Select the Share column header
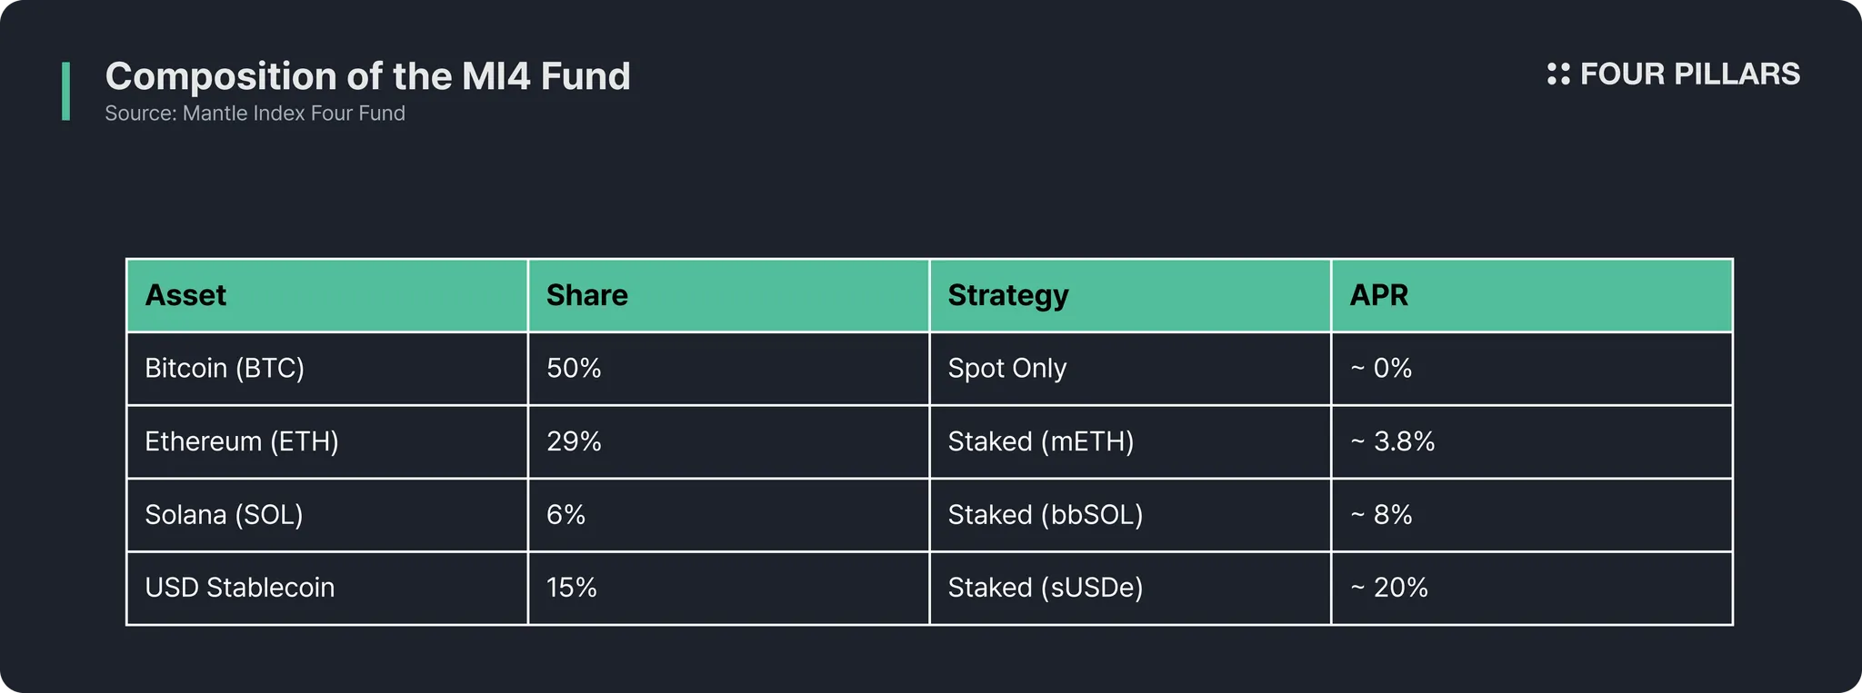The image size is (1862, 693). pos(586,295)
